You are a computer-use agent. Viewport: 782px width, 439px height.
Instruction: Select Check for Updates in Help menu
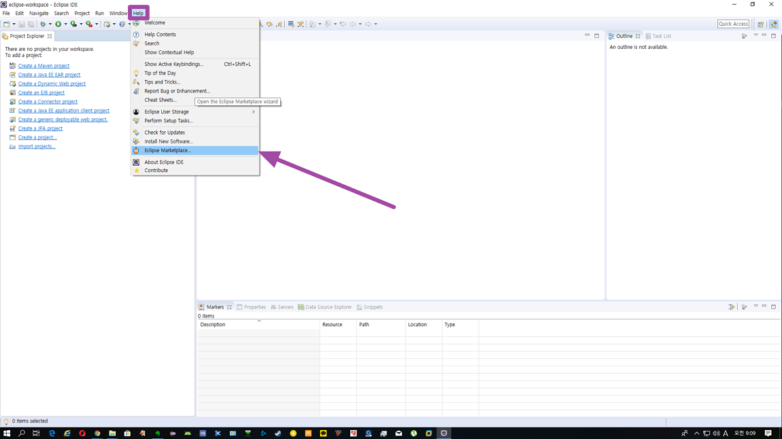point(195,133)
